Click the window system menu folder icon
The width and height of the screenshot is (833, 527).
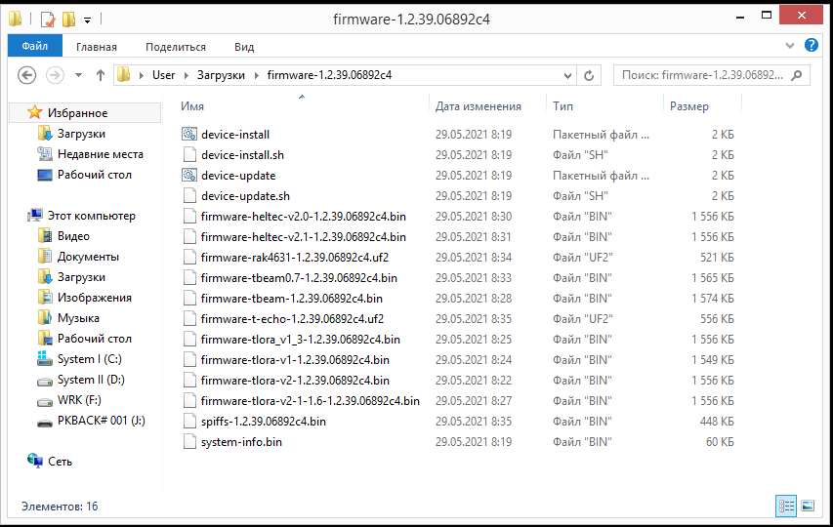tap(16, 20)
